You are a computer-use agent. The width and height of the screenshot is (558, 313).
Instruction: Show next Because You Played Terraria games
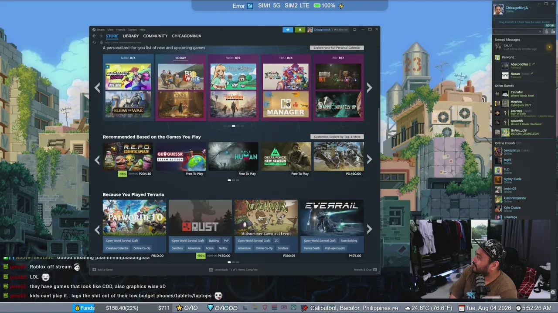click(369, 229)
